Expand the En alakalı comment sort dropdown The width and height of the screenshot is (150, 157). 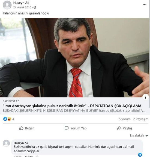click(139, 135)
